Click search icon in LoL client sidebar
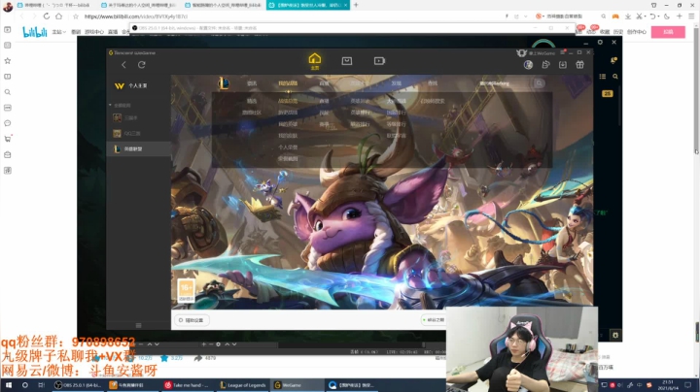 point(615,77)
